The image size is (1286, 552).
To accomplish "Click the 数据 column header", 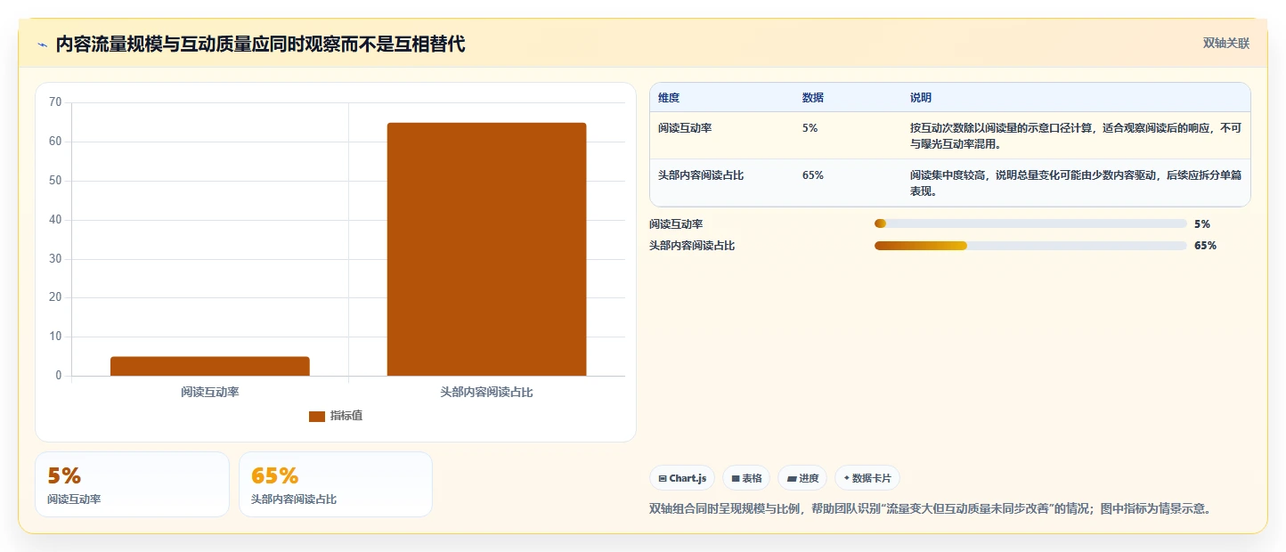I will click(x=813, y=98).
